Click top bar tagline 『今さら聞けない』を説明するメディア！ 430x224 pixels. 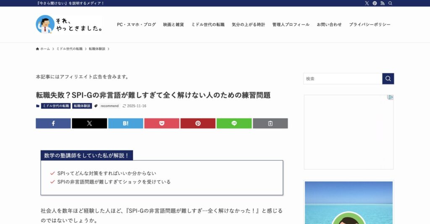(71, 3)
